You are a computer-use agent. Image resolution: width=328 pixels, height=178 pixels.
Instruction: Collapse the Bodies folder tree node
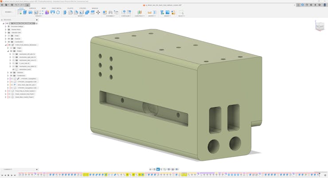point(8,51)
